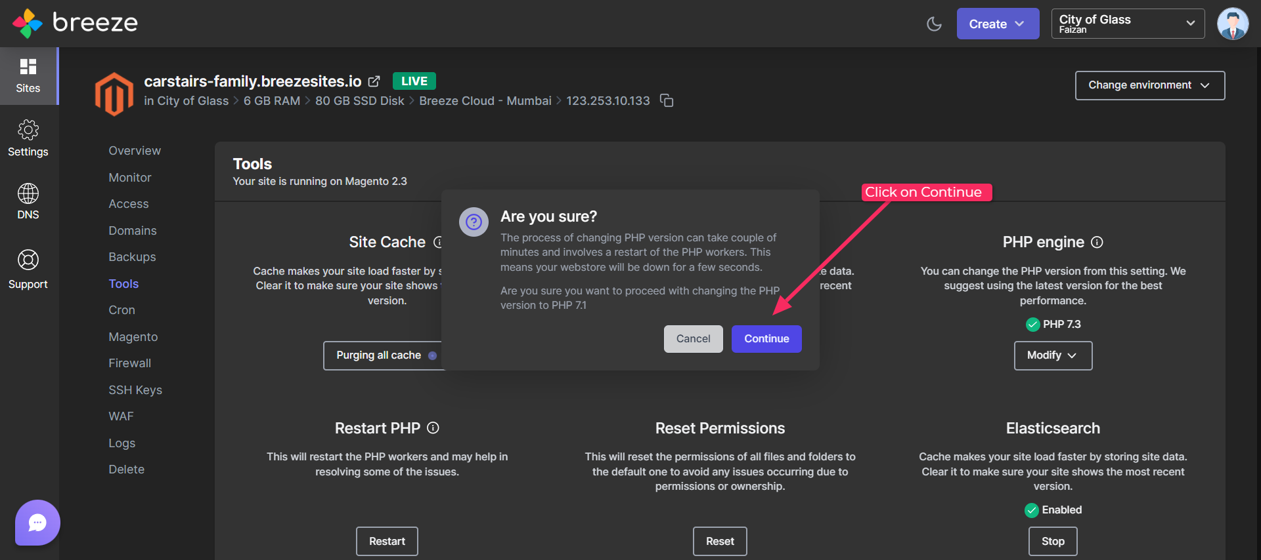Open Sites from the left sidebar

pyautogui.click(x=28, y=76)
